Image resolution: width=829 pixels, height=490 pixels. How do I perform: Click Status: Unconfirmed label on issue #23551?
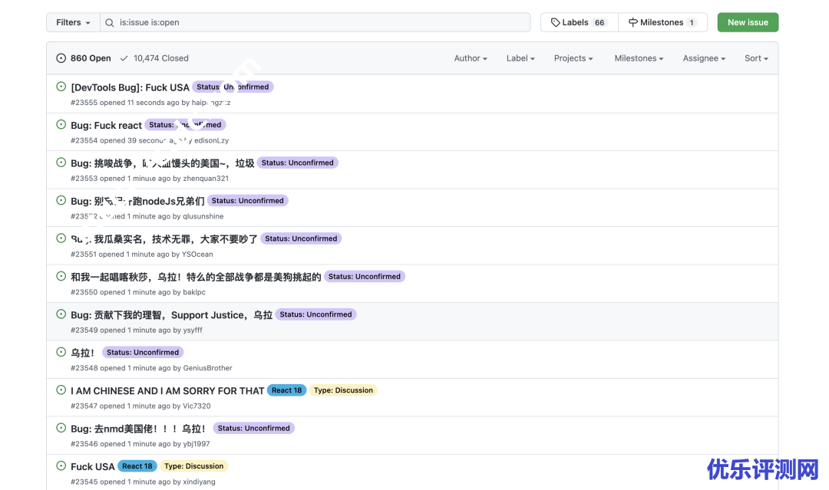[x=301, y=238]
